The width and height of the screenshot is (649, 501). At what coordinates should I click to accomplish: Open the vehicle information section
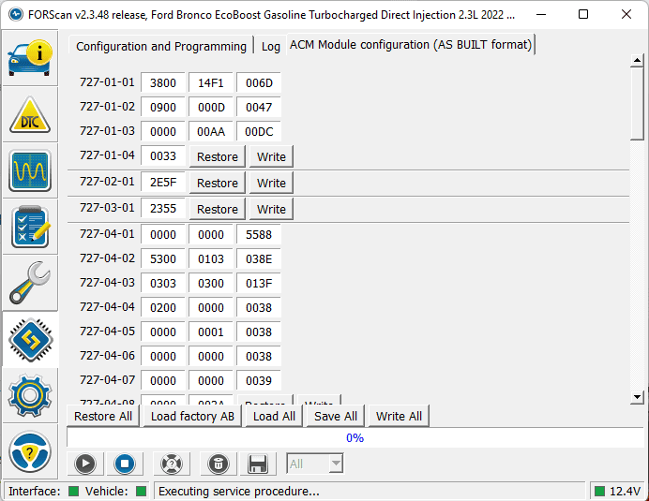click(x=30, y=58)
